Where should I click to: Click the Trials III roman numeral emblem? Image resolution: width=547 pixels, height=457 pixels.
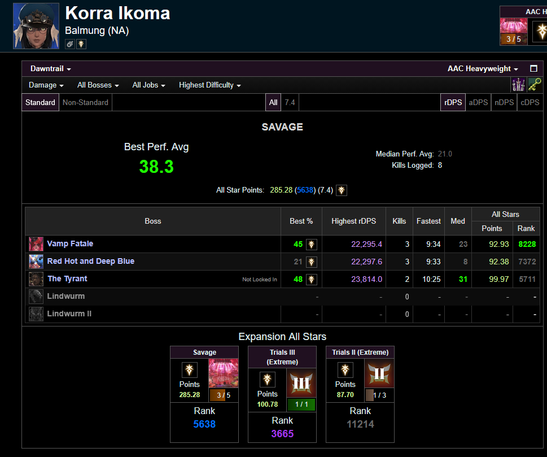click(x=301, y=383)
